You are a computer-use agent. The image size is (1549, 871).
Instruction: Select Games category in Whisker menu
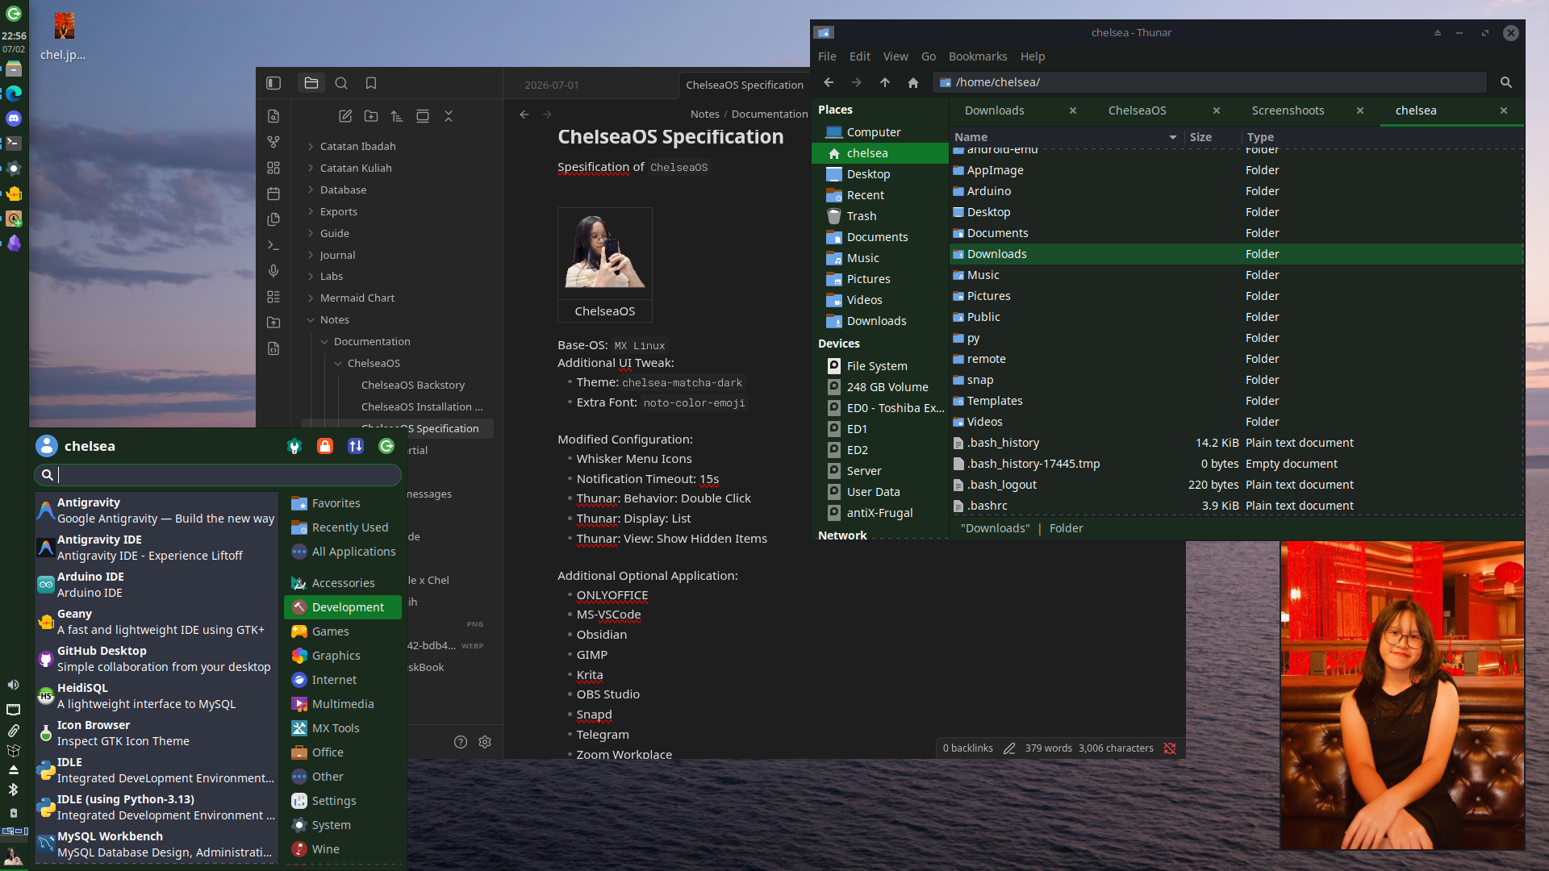point(343,631)
